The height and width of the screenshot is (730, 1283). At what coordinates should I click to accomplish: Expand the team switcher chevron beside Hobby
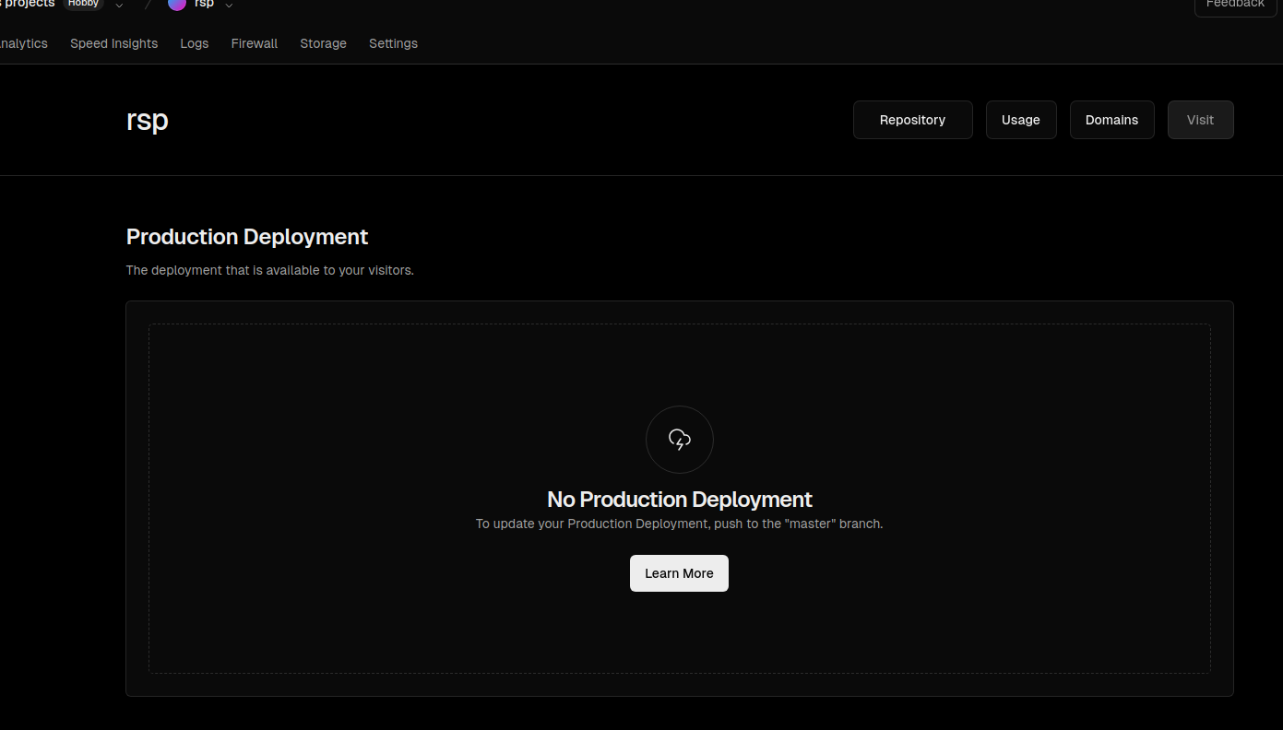119,6
